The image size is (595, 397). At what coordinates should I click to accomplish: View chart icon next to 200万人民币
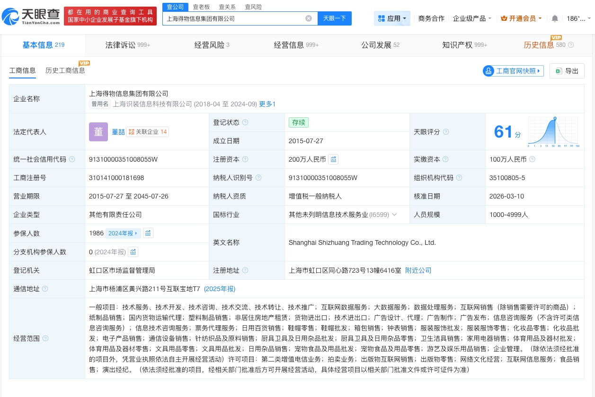tap(334, 159)
